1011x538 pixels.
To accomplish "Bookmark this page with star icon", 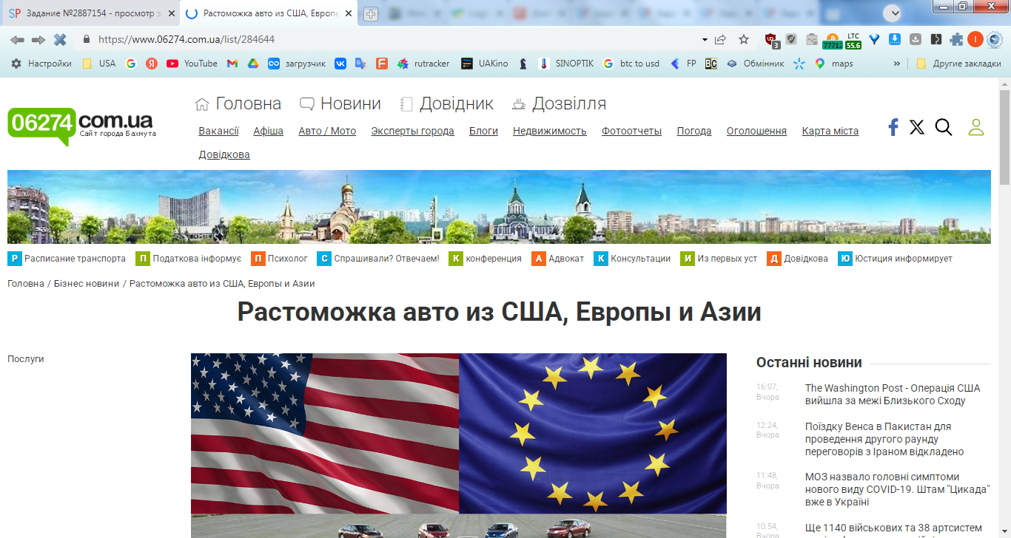I will (744, 39).
